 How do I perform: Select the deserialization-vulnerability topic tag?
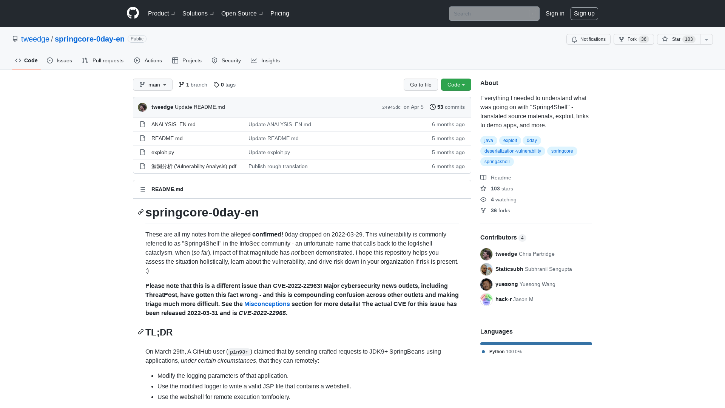pyautogui.click(x=513, y=151)
